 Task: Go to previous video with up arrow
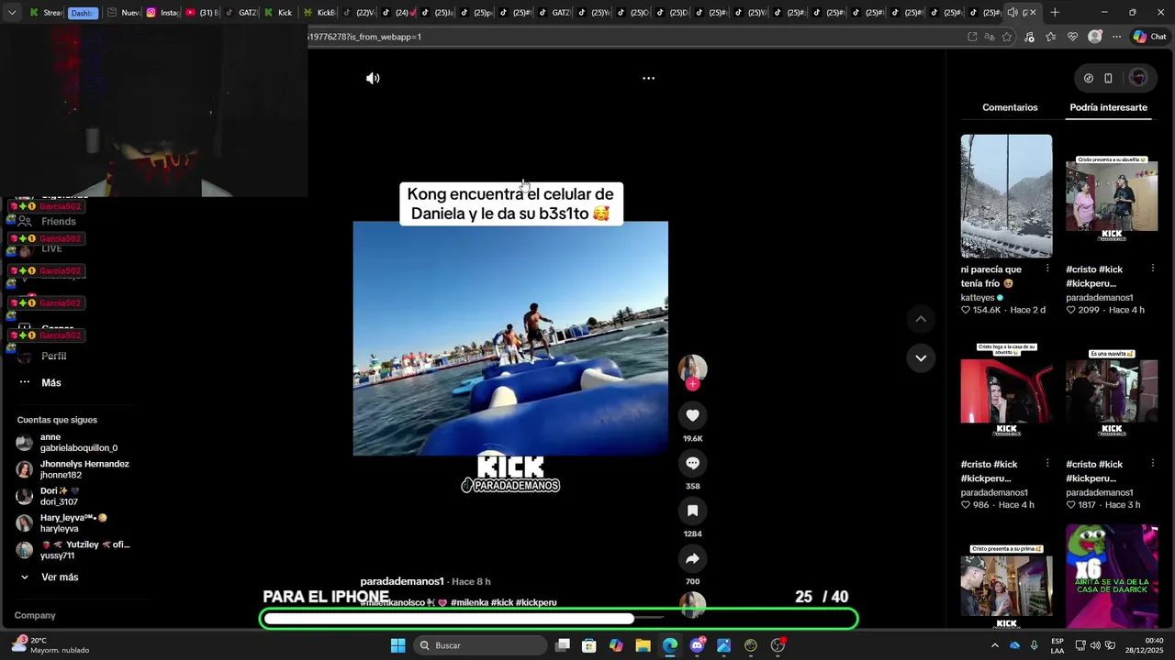[x=921, y=319]
